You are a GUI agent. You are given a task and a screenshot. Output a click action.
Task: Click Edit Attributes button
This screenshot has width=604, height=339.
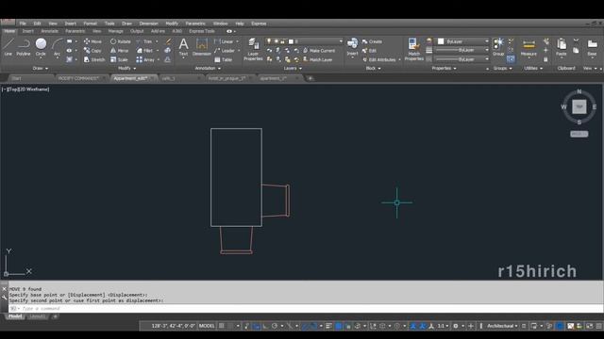click(x=378, y=60)
